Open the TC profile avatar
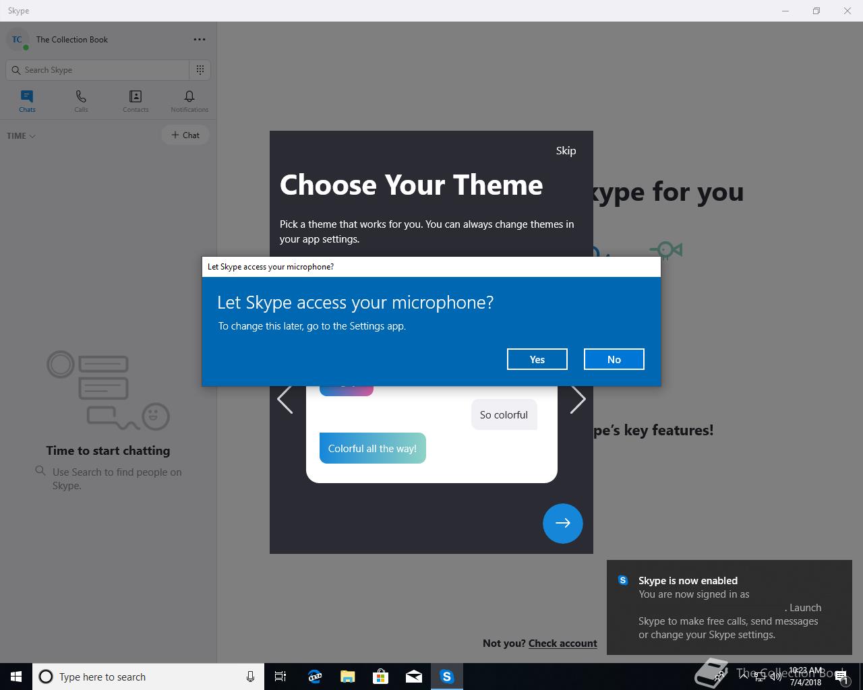This screenshot has width=863, height=690. click(x=17, y=40)
